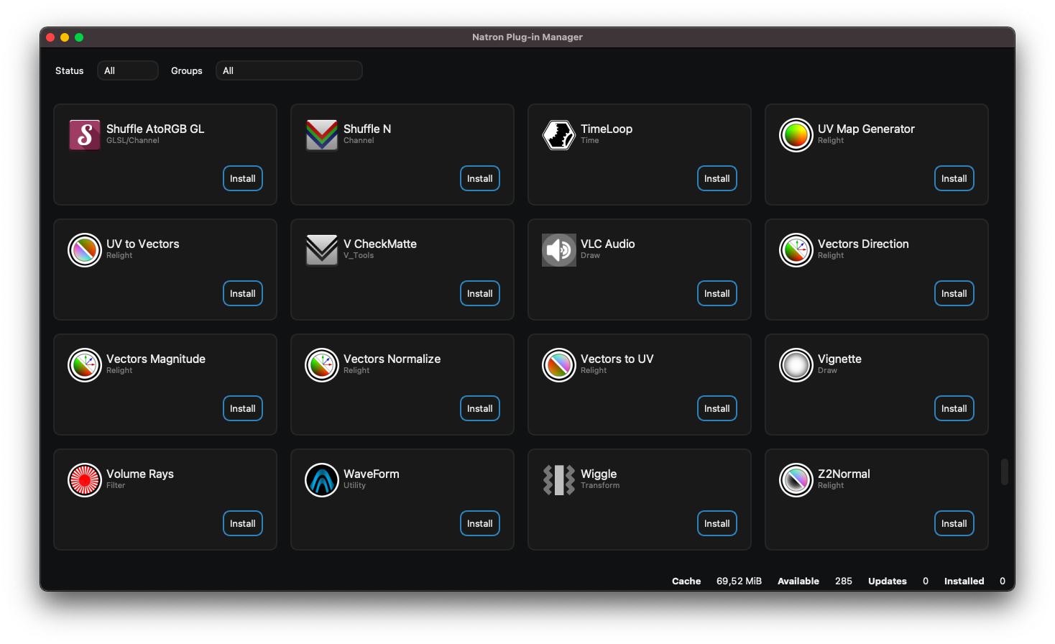This screenshot has width=1055, height=644.
Task: Click the TimeLoop plug-in title
Action: click(x=607, y=129)
